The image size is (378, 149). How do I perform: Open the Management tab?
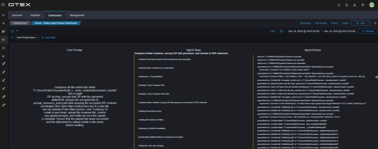pos(77,15)
